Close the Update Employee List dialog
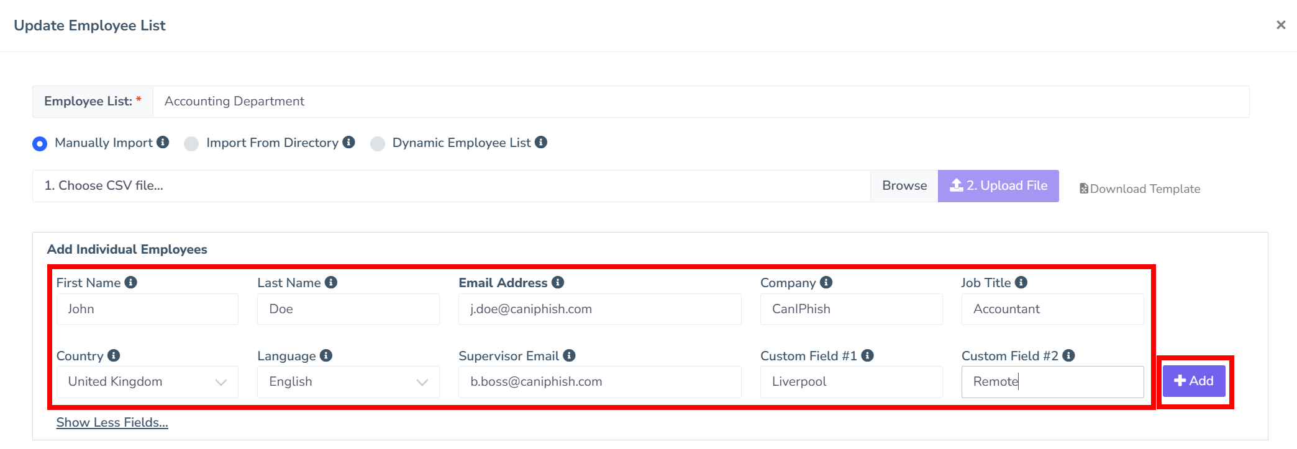Screen dimensions: 1297x449 [x=1281, y=25]
